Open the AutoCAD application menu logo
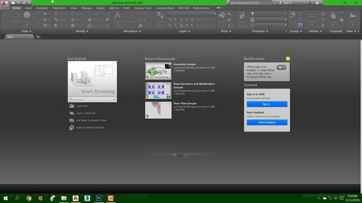Image resolution: width=362 pixels, height=203 pixels. click(x=4, y=4)
